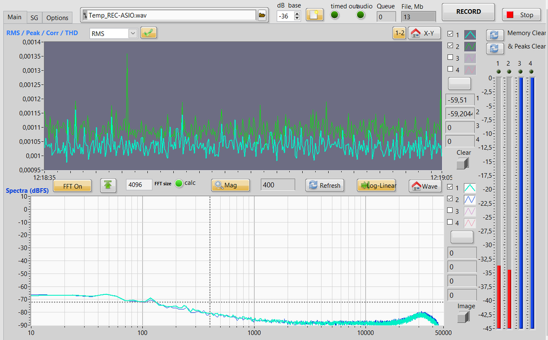Start recording with RECORD button
This screenshot has width=548, height=340.
[x=469, y=12]
